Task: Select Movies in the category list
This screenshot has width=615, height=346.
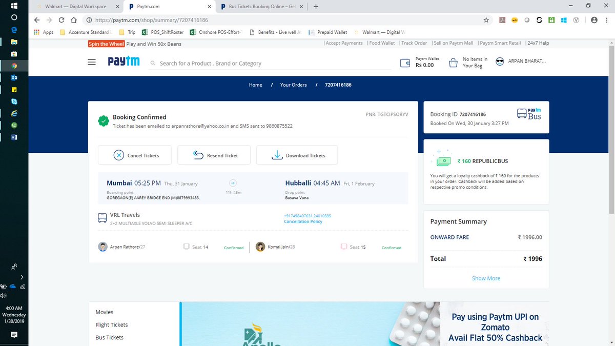Action: pyautogui.click(x=105, y=312)
